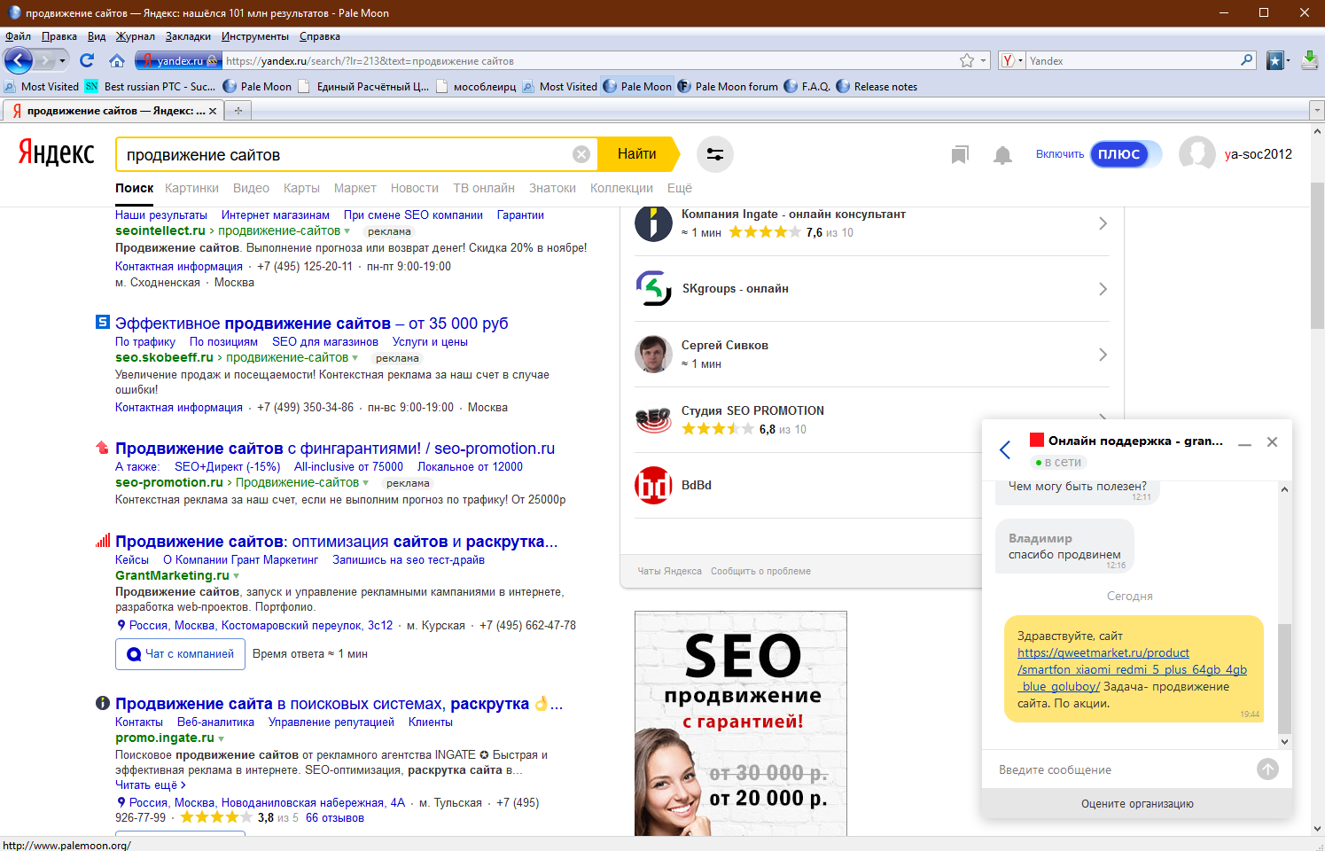
Task: Open the Best russian PTC bookmark
Action: [x=151, y=87]
